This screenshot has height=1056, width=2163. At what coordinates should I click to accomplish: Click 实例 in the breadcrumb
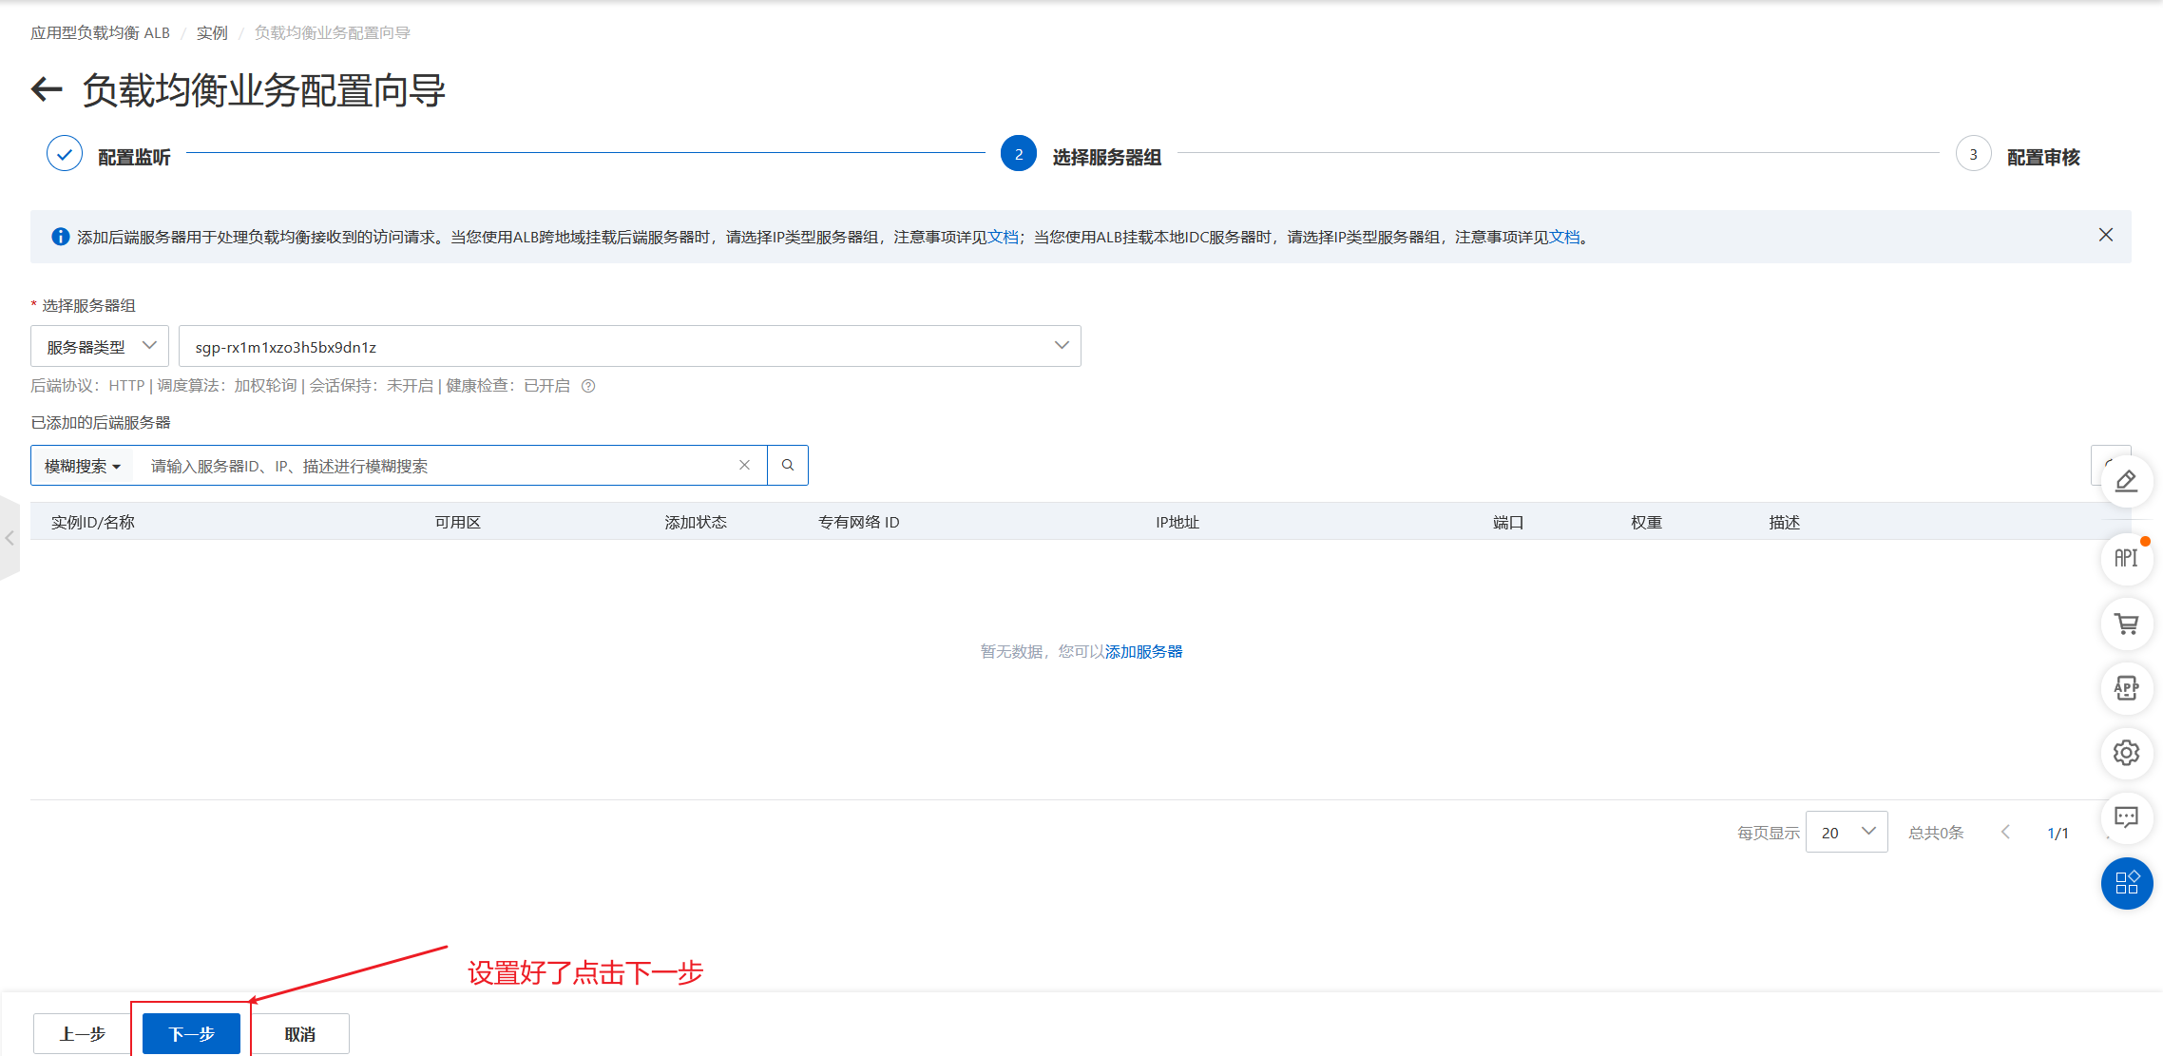[212, 33]
